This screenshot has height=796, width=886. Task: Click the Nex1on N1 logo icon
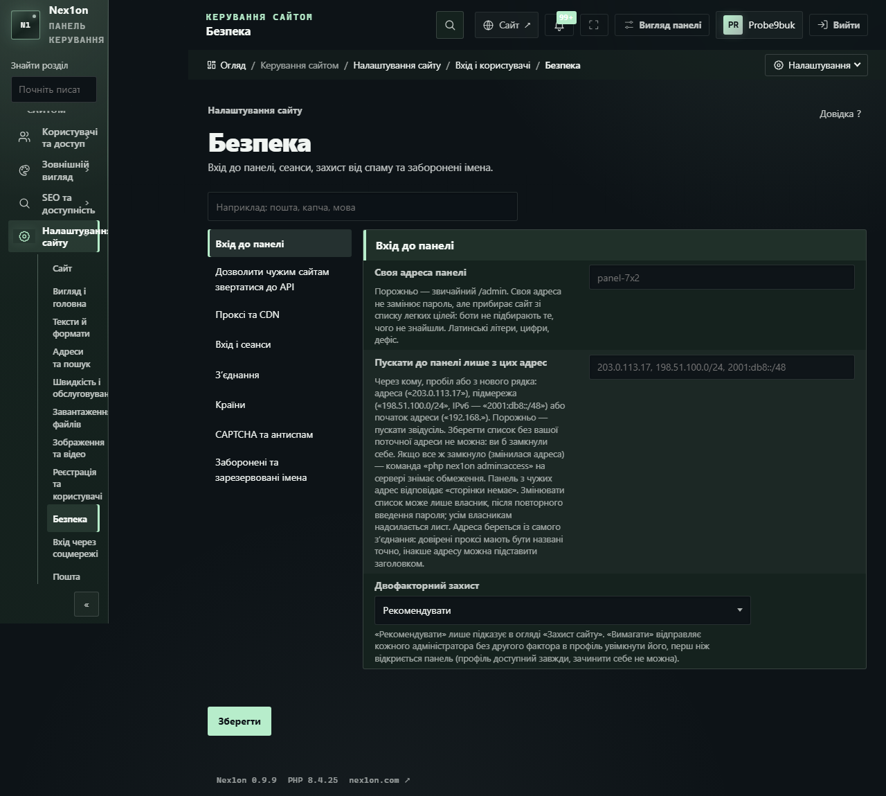tap(26, 25)
